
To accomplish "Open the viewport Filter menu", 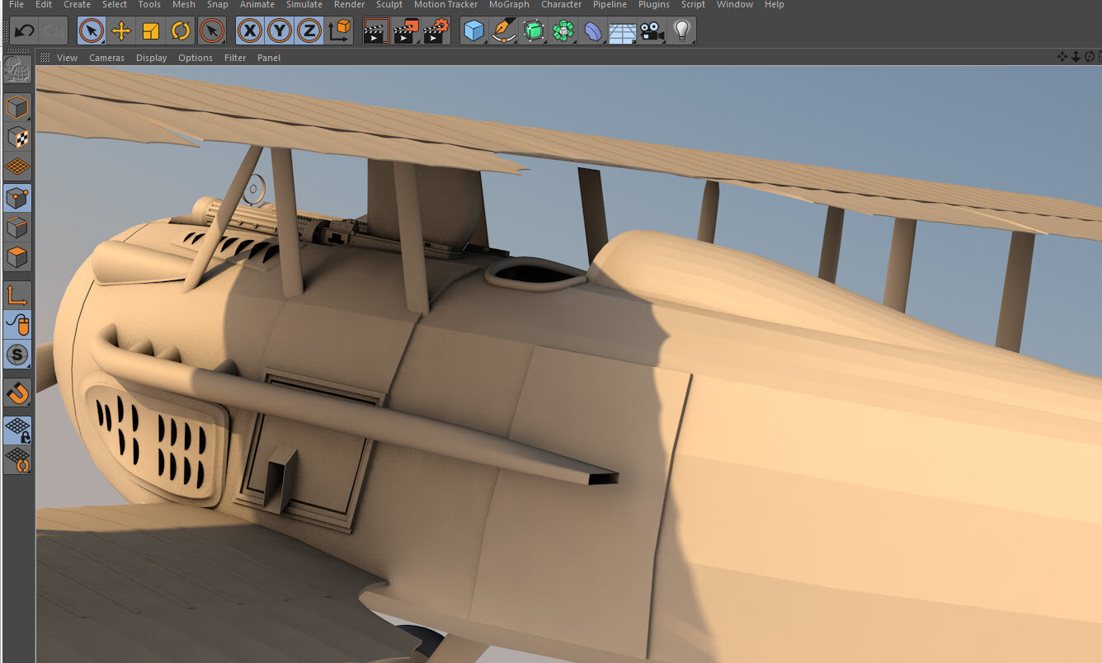I will click(x=235, y=58).
